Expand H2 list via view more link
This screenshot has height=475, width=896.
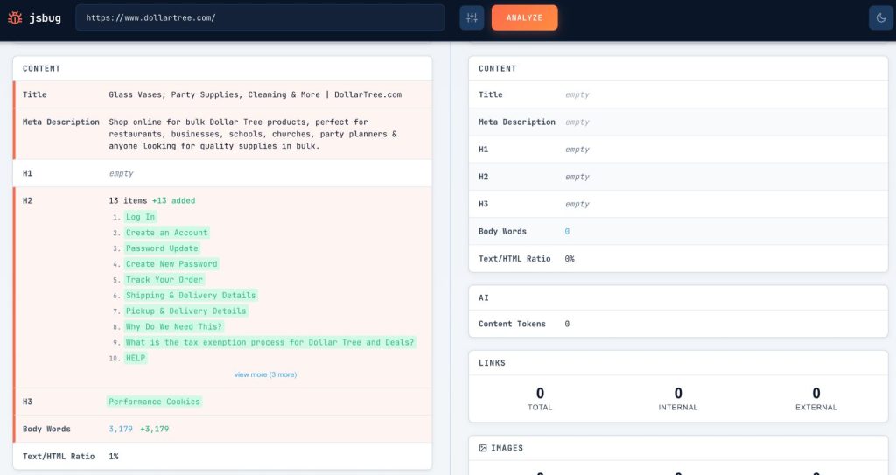point(265,374)
